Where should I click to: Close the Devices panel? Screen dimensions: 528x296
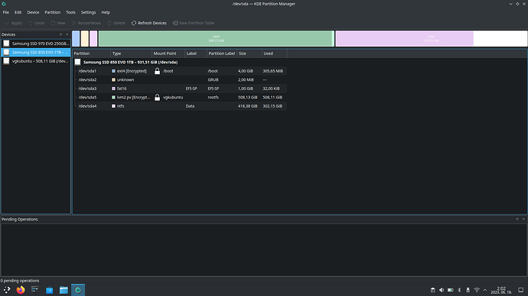coord(67,34)
